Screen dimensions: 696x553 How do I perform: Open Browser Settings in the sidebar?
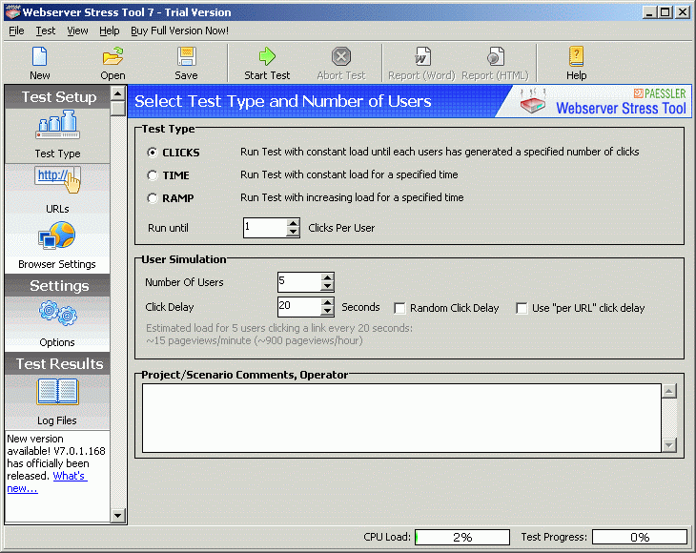(x=57, y=242)
